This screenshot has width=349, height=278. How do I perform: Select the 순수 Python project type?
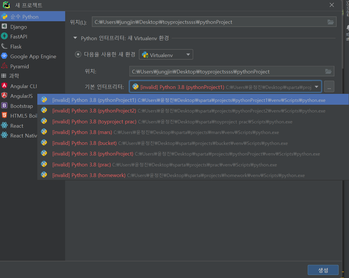(x=32, y=17)
